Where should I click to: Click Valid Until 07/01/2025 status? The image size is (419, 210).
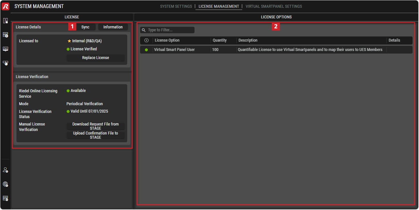[89, 111]
